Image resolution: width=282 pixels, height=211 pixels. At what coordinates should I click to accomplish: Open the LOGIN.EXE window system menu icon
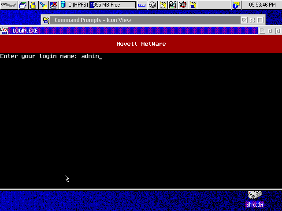click(x=4, y=31)
